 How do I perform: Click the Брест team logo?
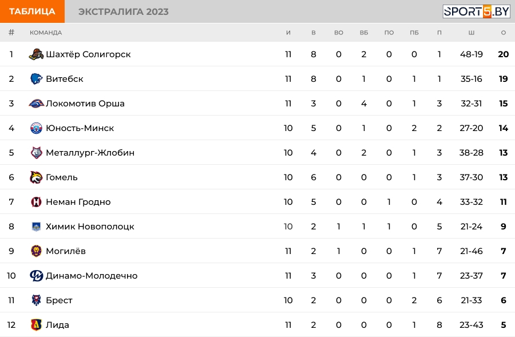[x=36, y=300]
